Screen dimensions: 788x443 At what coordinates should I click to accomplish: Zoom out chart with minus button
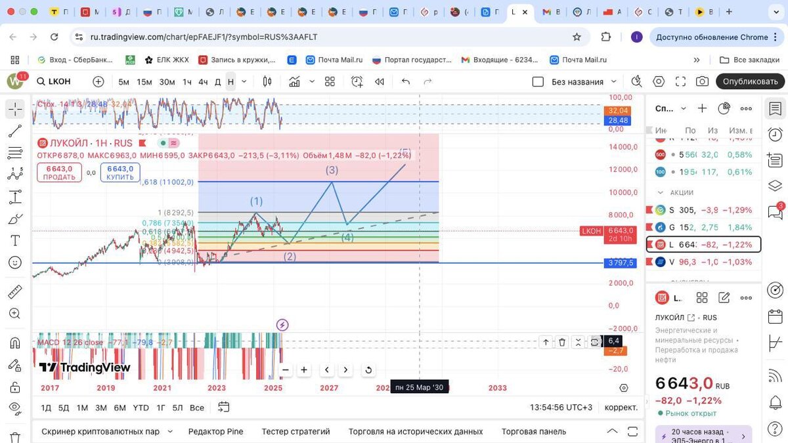(285, 369)
